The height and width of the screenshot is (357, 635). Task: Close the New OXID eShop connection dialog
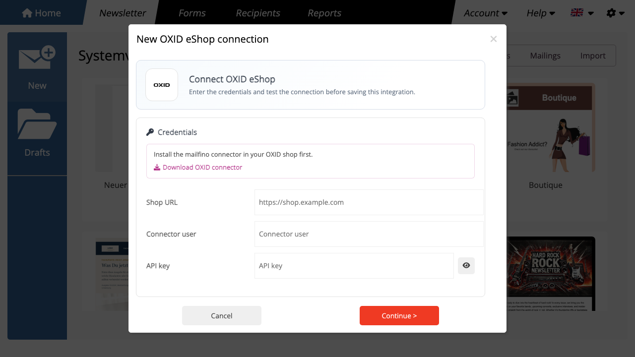click(493, 39)
